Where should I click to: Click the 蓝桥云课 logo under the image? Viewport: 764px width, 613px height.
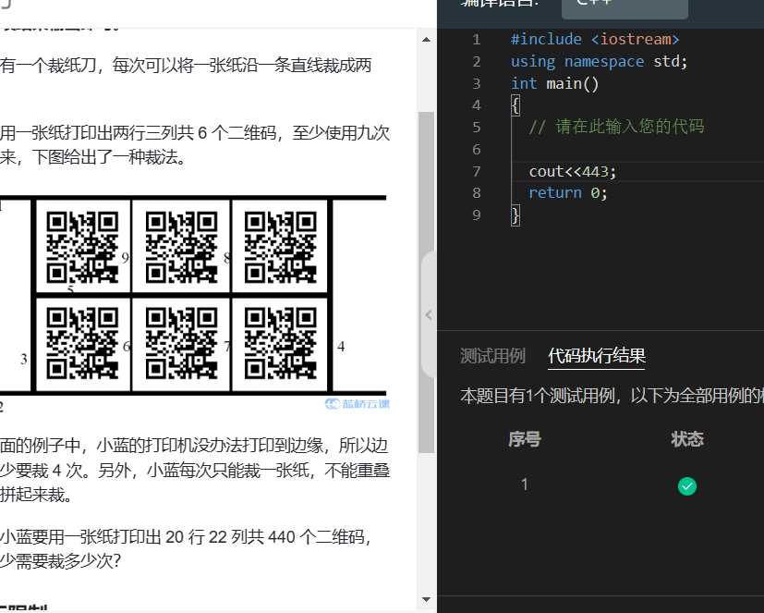[358, 404]
